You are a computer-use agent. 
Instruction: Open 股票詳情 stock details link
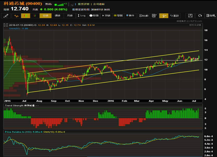pos(83,4)
